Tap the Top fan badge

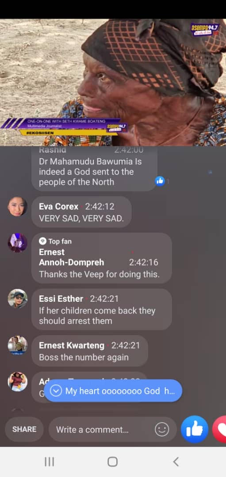coord(55,241)
